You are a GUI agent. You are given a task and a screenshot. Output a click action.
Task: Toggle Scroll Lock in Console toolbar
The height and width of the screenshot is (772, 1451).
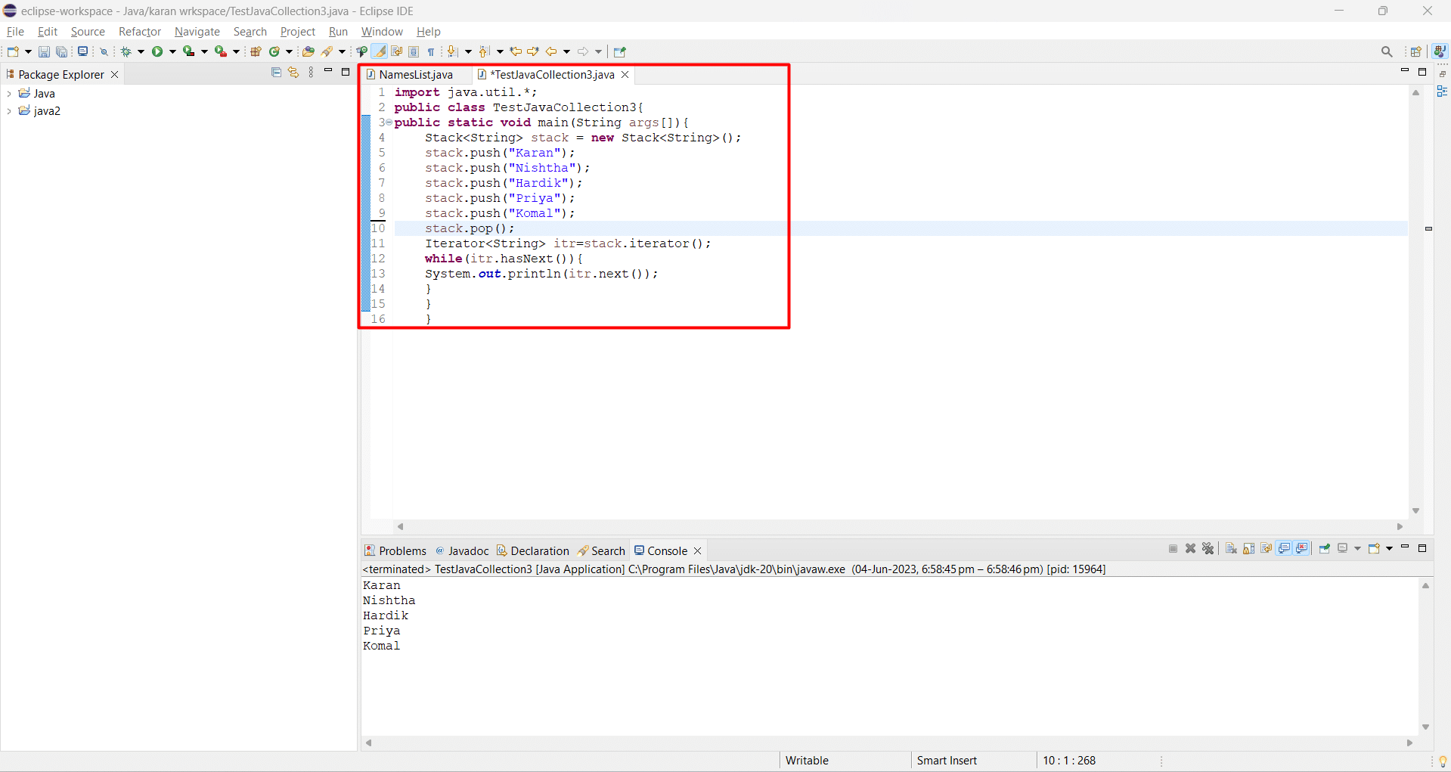click(x=1248, y=548)
